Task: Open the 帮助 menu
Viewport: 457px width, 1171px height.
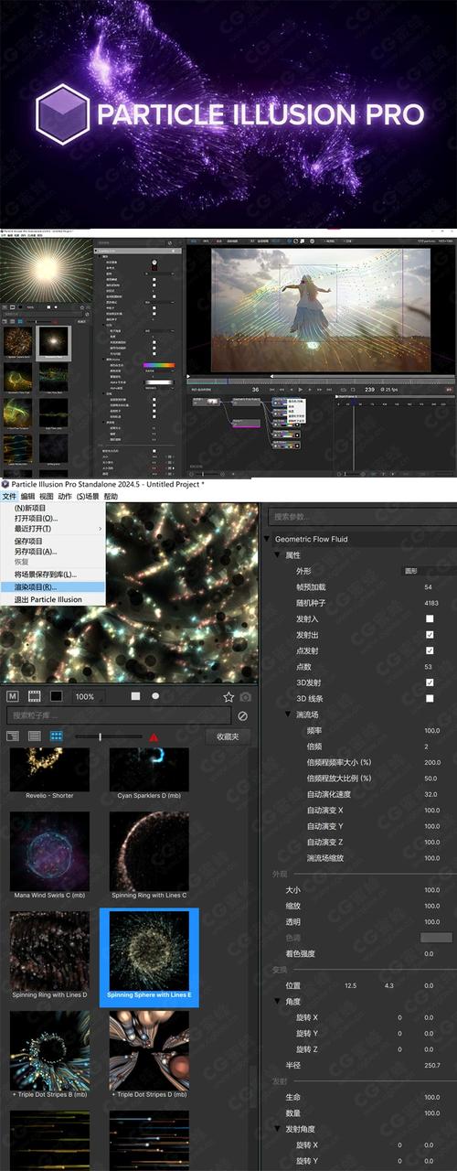Action: tap(111, 497)
